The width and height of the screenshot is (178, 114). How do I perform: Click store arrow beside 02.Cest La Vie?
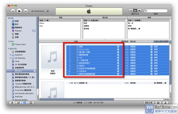118,50
